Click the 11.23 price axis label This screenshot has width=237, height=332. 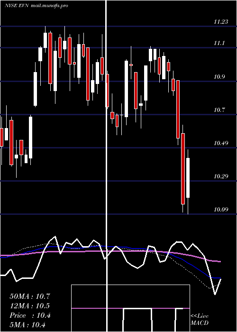tap(221, 22)
